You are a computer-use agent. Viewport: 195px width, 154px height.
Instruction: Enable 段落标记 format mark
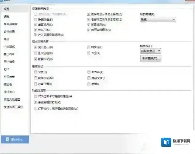point(36,78)
